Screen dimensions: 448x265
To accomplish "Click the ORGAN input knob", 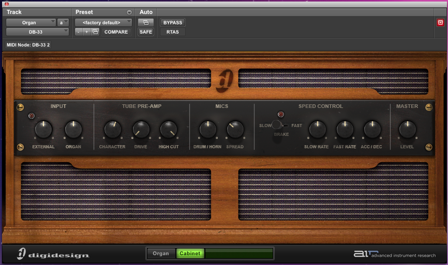I will pyautogui.click(x=73, y=130).
